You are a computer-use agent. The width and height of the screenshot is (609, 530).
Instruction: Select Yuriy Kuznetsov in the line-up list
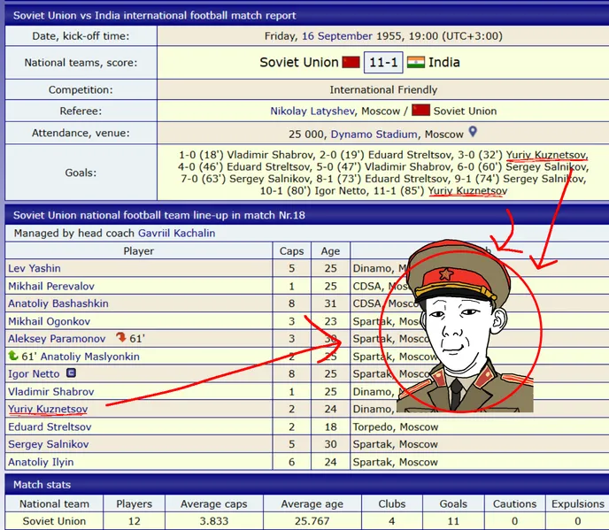click(x=48, y=409)
